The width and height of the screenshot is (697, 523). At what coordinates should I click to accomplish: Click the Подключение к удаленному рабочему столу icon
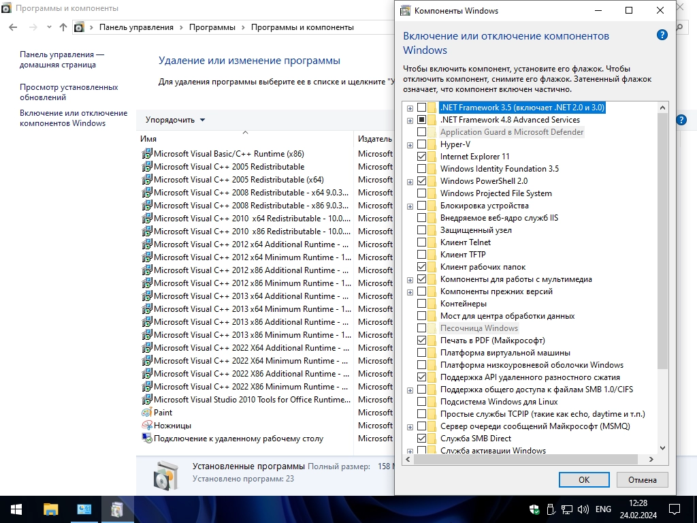147,439
